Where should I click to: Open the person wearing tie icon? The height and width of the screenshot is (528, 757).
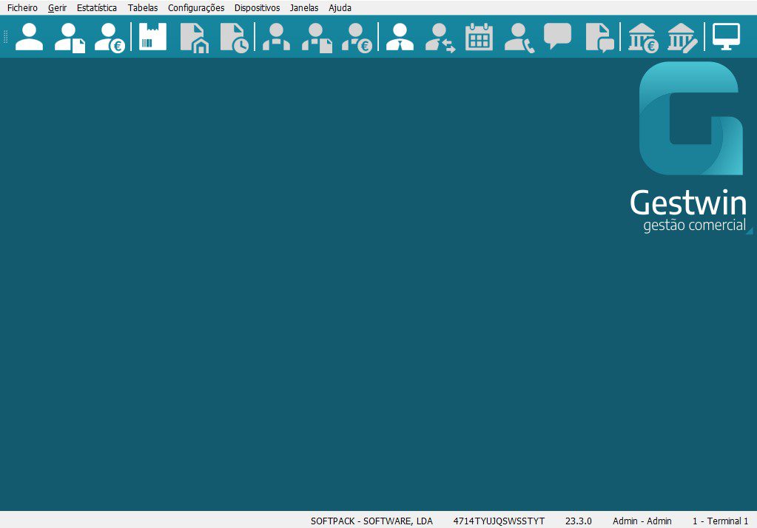400,37
